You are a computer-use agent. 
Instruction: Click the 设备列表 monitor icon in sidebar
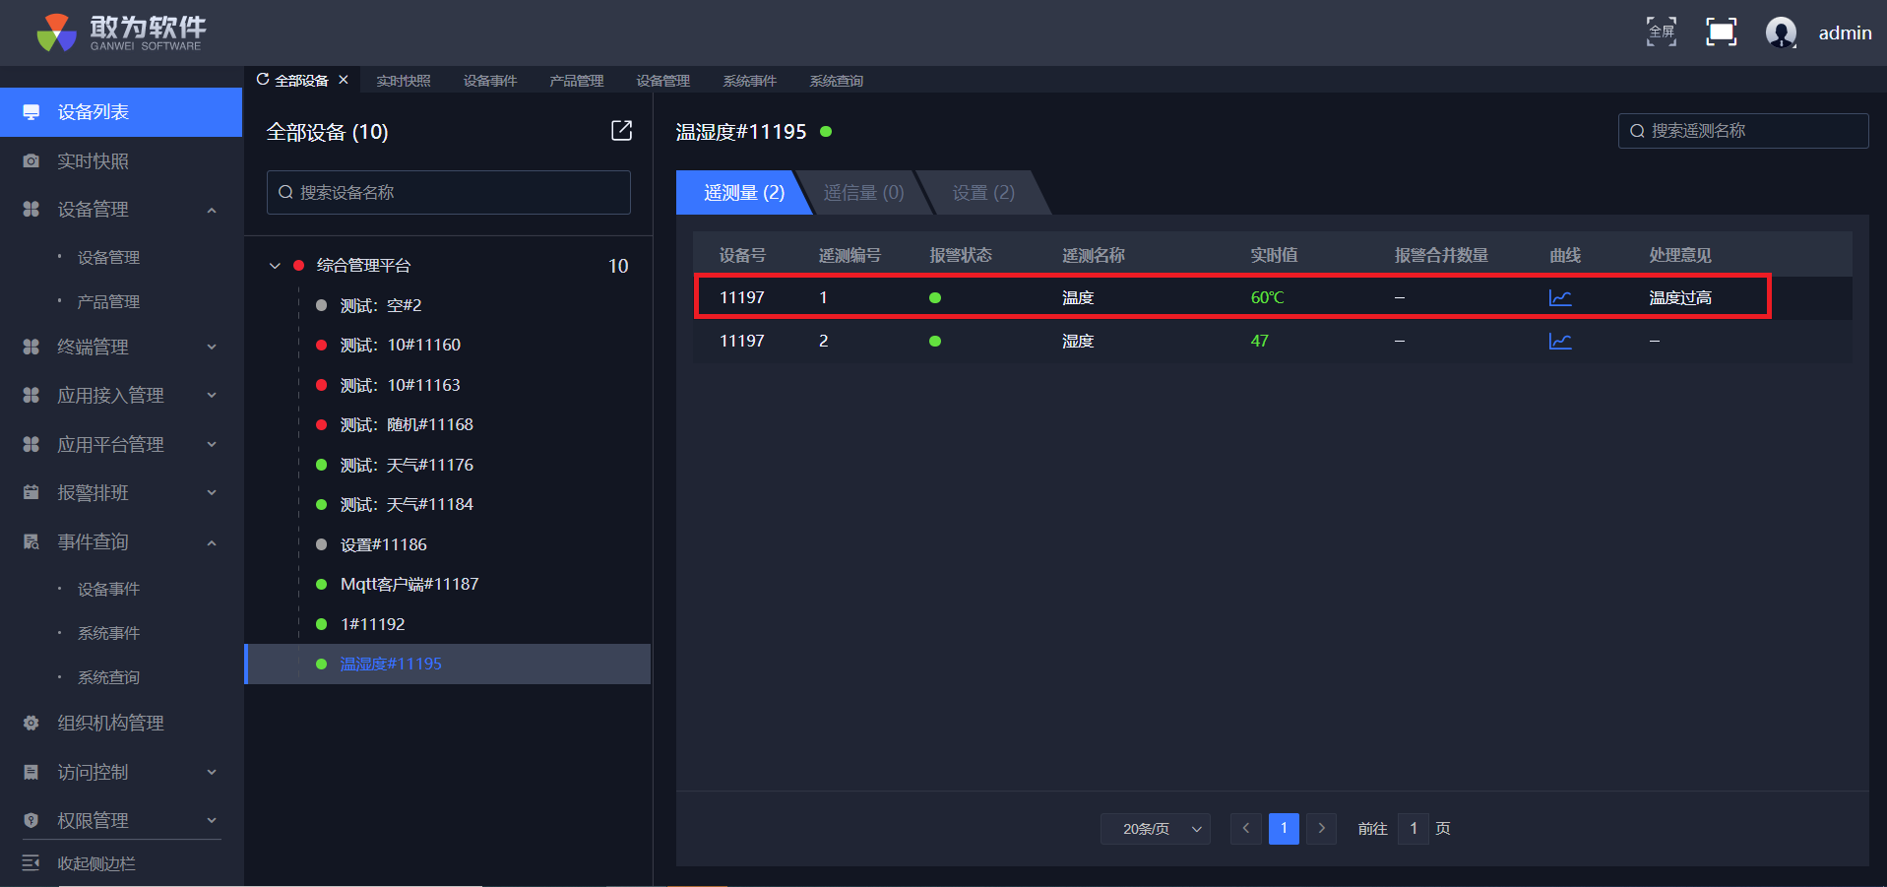(31, 112)
